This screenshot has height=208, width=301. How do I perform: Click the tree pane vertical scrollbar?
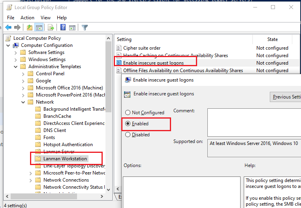109,118
